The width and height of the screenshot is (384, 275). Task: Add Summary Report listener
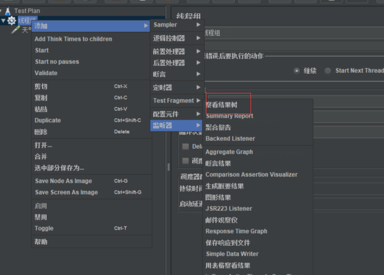coord(258,116)
